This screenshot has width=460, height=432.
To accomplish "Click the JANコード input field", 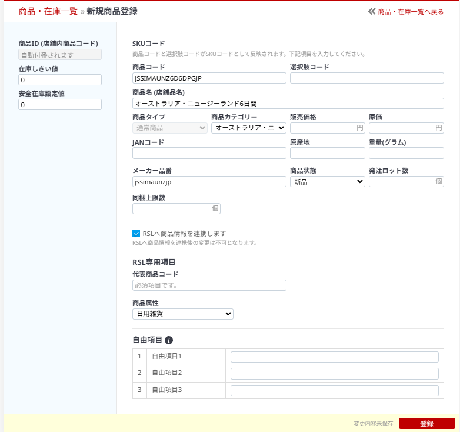I will click(209, 153).
